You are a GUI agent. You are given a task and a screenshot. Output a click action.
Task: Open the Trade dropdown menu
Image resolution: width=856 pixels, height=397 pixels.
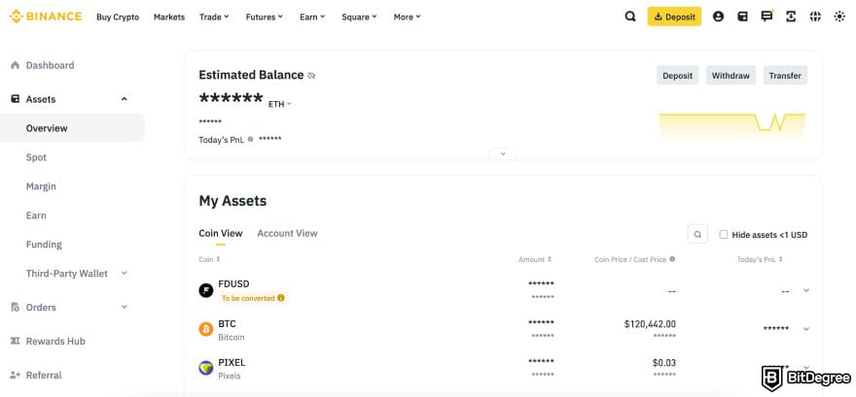click(x=214, y=17)
